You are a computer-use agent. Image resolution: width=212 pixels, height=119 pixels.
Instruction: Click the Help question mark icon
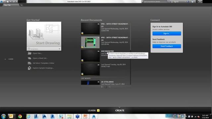(192, 2)
